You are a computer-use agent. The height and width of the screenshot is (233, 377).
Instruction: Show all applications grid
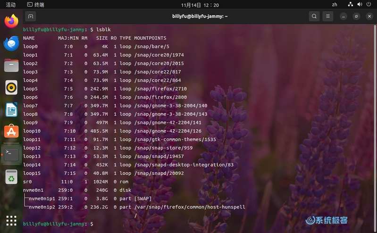tap(11, 220)
